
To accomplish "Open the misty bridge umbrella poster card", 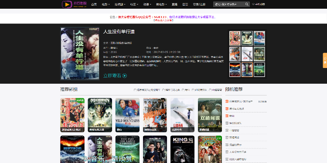I will [x=183, y=115].
